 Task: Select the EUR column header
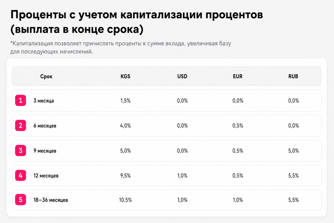(x=238, y=77)
